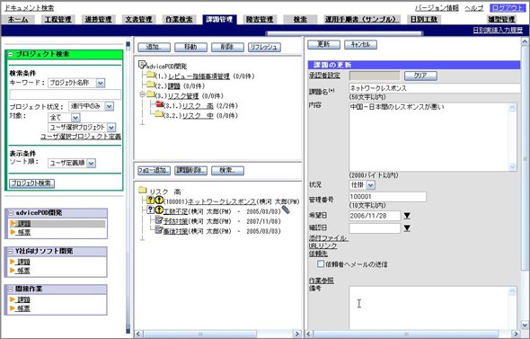
Task: Click orange arrow beside 課題 under 間接作業
Action: coord(13,299)
